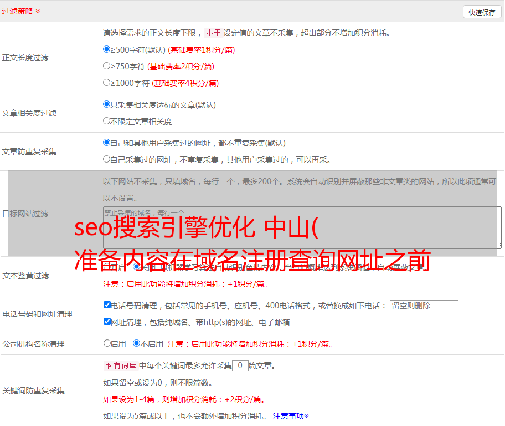505x426 pixels.
Task: Select 自己和其他用户采集过的网址，都不重复采集 option
Action: (106, 143)
